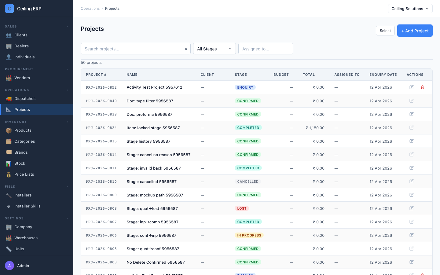Collapse the OPERATIONS sidebar section
Viewport: 440px width, 275px height.
click(67, 90)
